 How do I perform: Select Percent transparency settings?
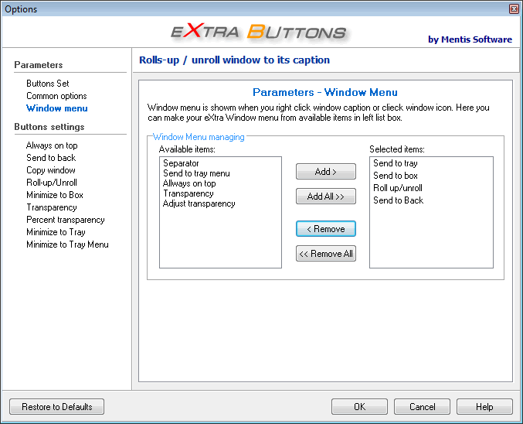click(x=65, y=220)
